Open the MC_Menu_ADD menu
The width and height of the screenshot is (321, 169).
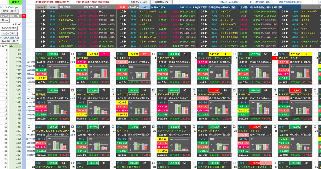click(139, 2)
